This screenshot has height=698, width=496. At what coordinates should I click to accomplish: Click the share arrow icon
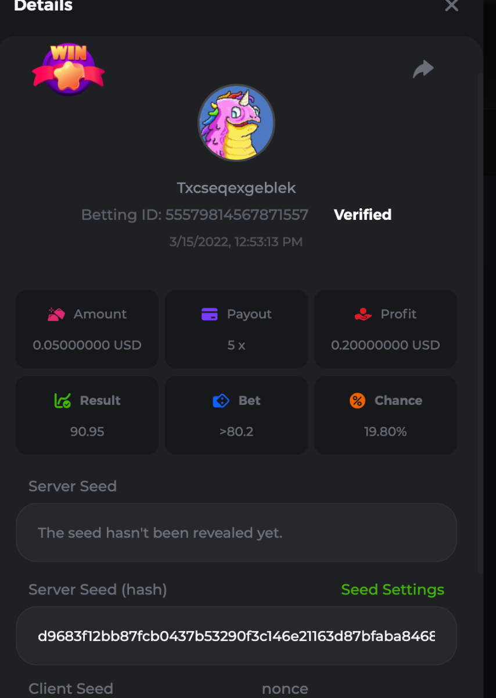423,69
